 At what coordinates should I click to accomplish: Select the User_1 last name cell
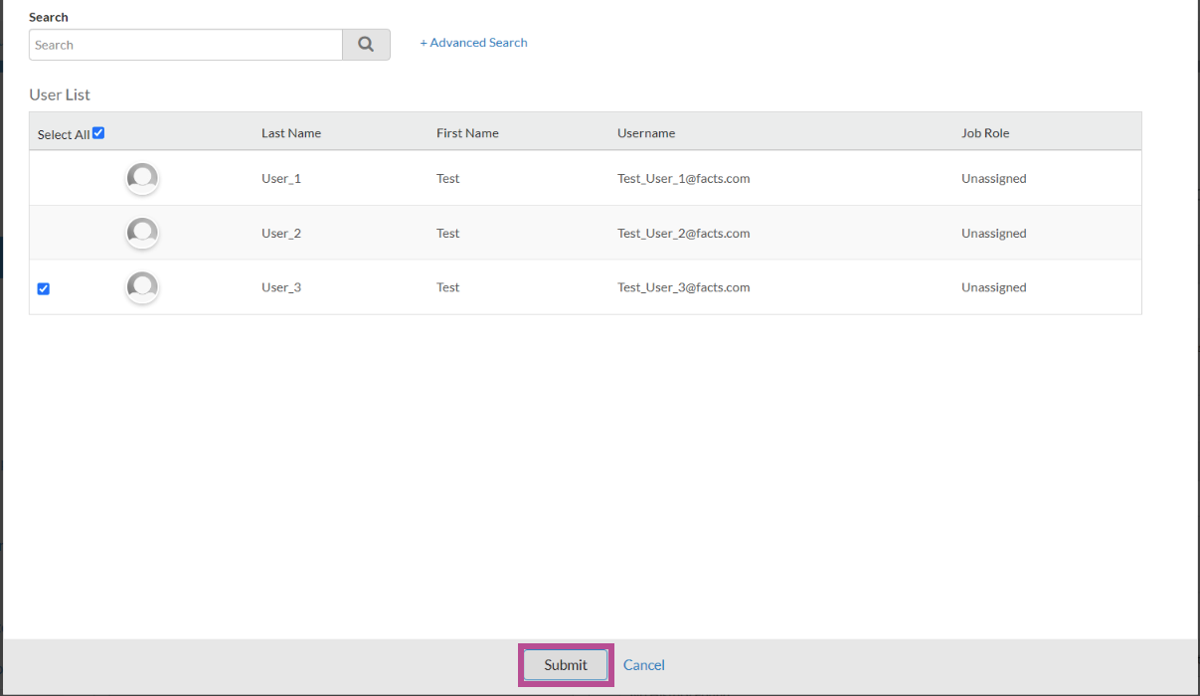[281, 179]
